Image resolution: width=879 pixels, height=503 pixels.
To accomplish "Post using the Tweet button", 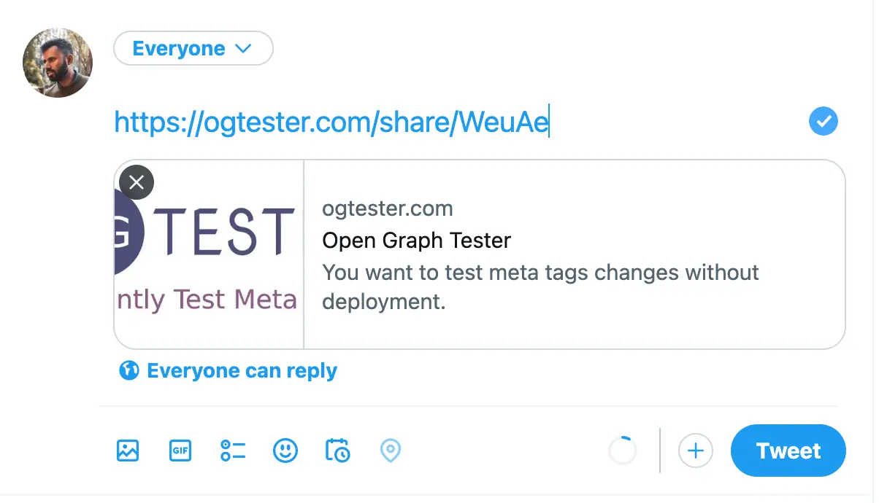I will tap(788, 451).
